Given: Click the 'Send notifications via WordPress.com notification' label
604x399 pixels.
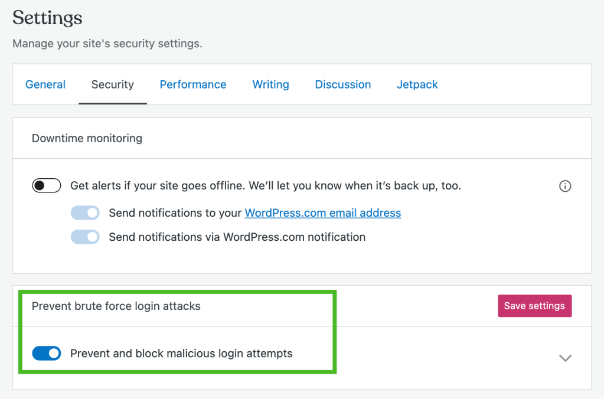Looking at the screenshot, I should pos(237,237).
